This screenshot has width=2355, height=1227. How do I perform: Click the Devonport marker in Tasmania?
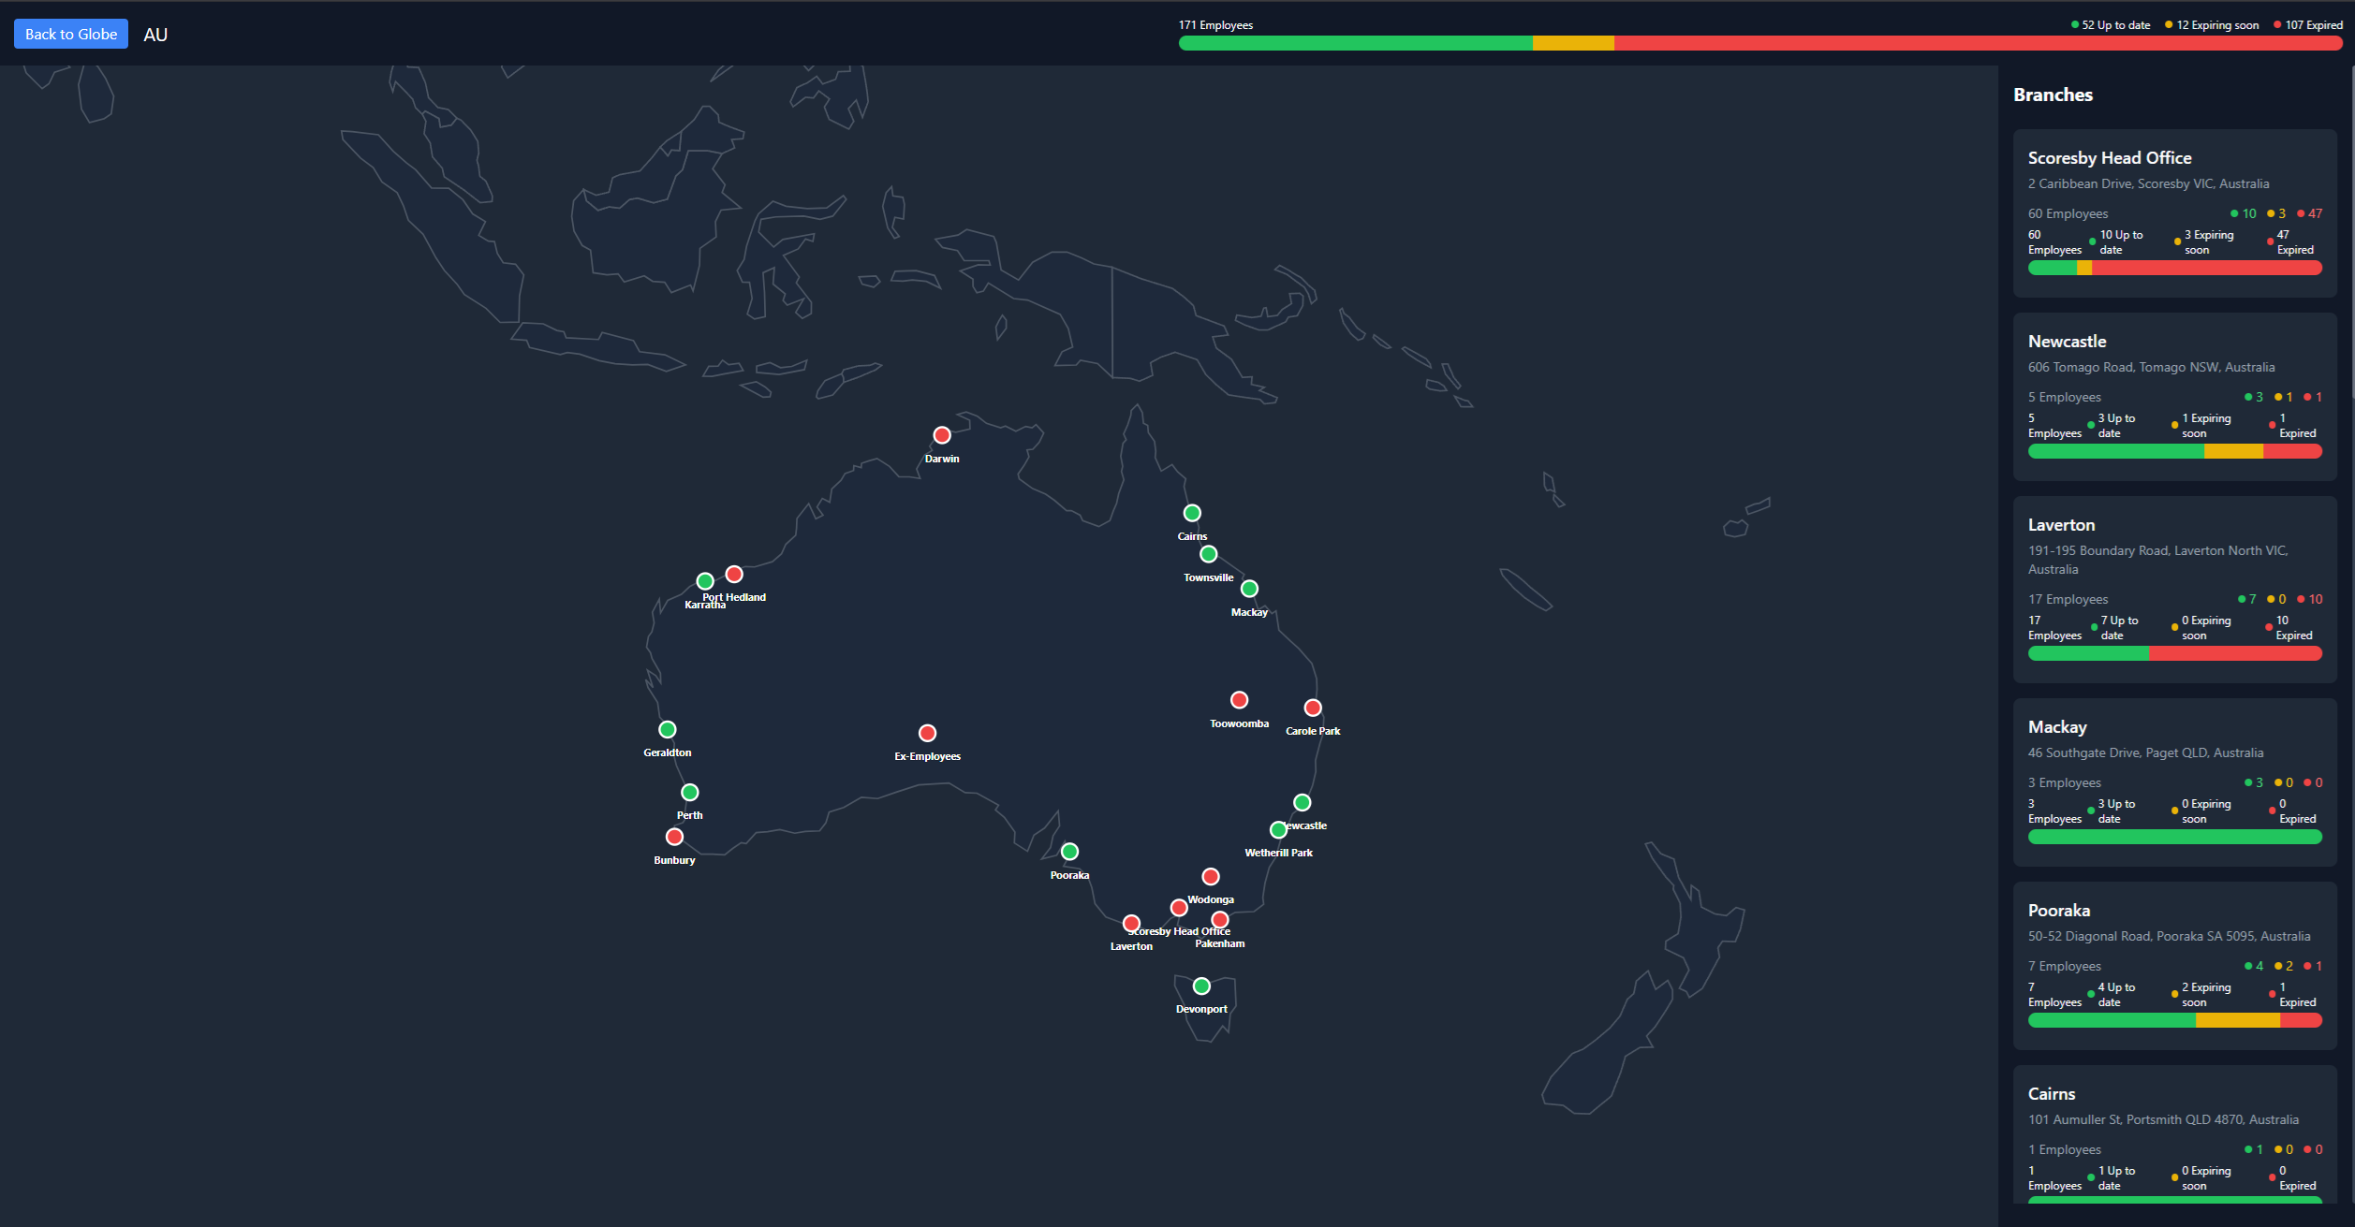tap(1201, 986)
